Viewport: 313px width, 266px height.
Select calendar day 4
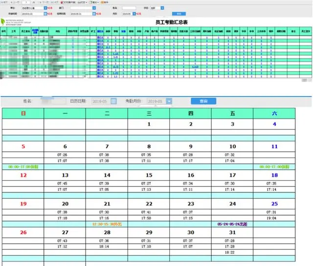pos(274,124)
